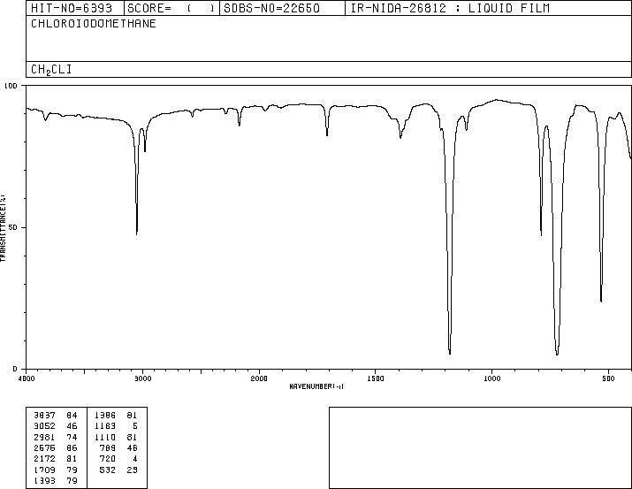Click transmittance 86 in the 2676 row
The width and height of the screenshot is (632, 489).
(72, 447)
